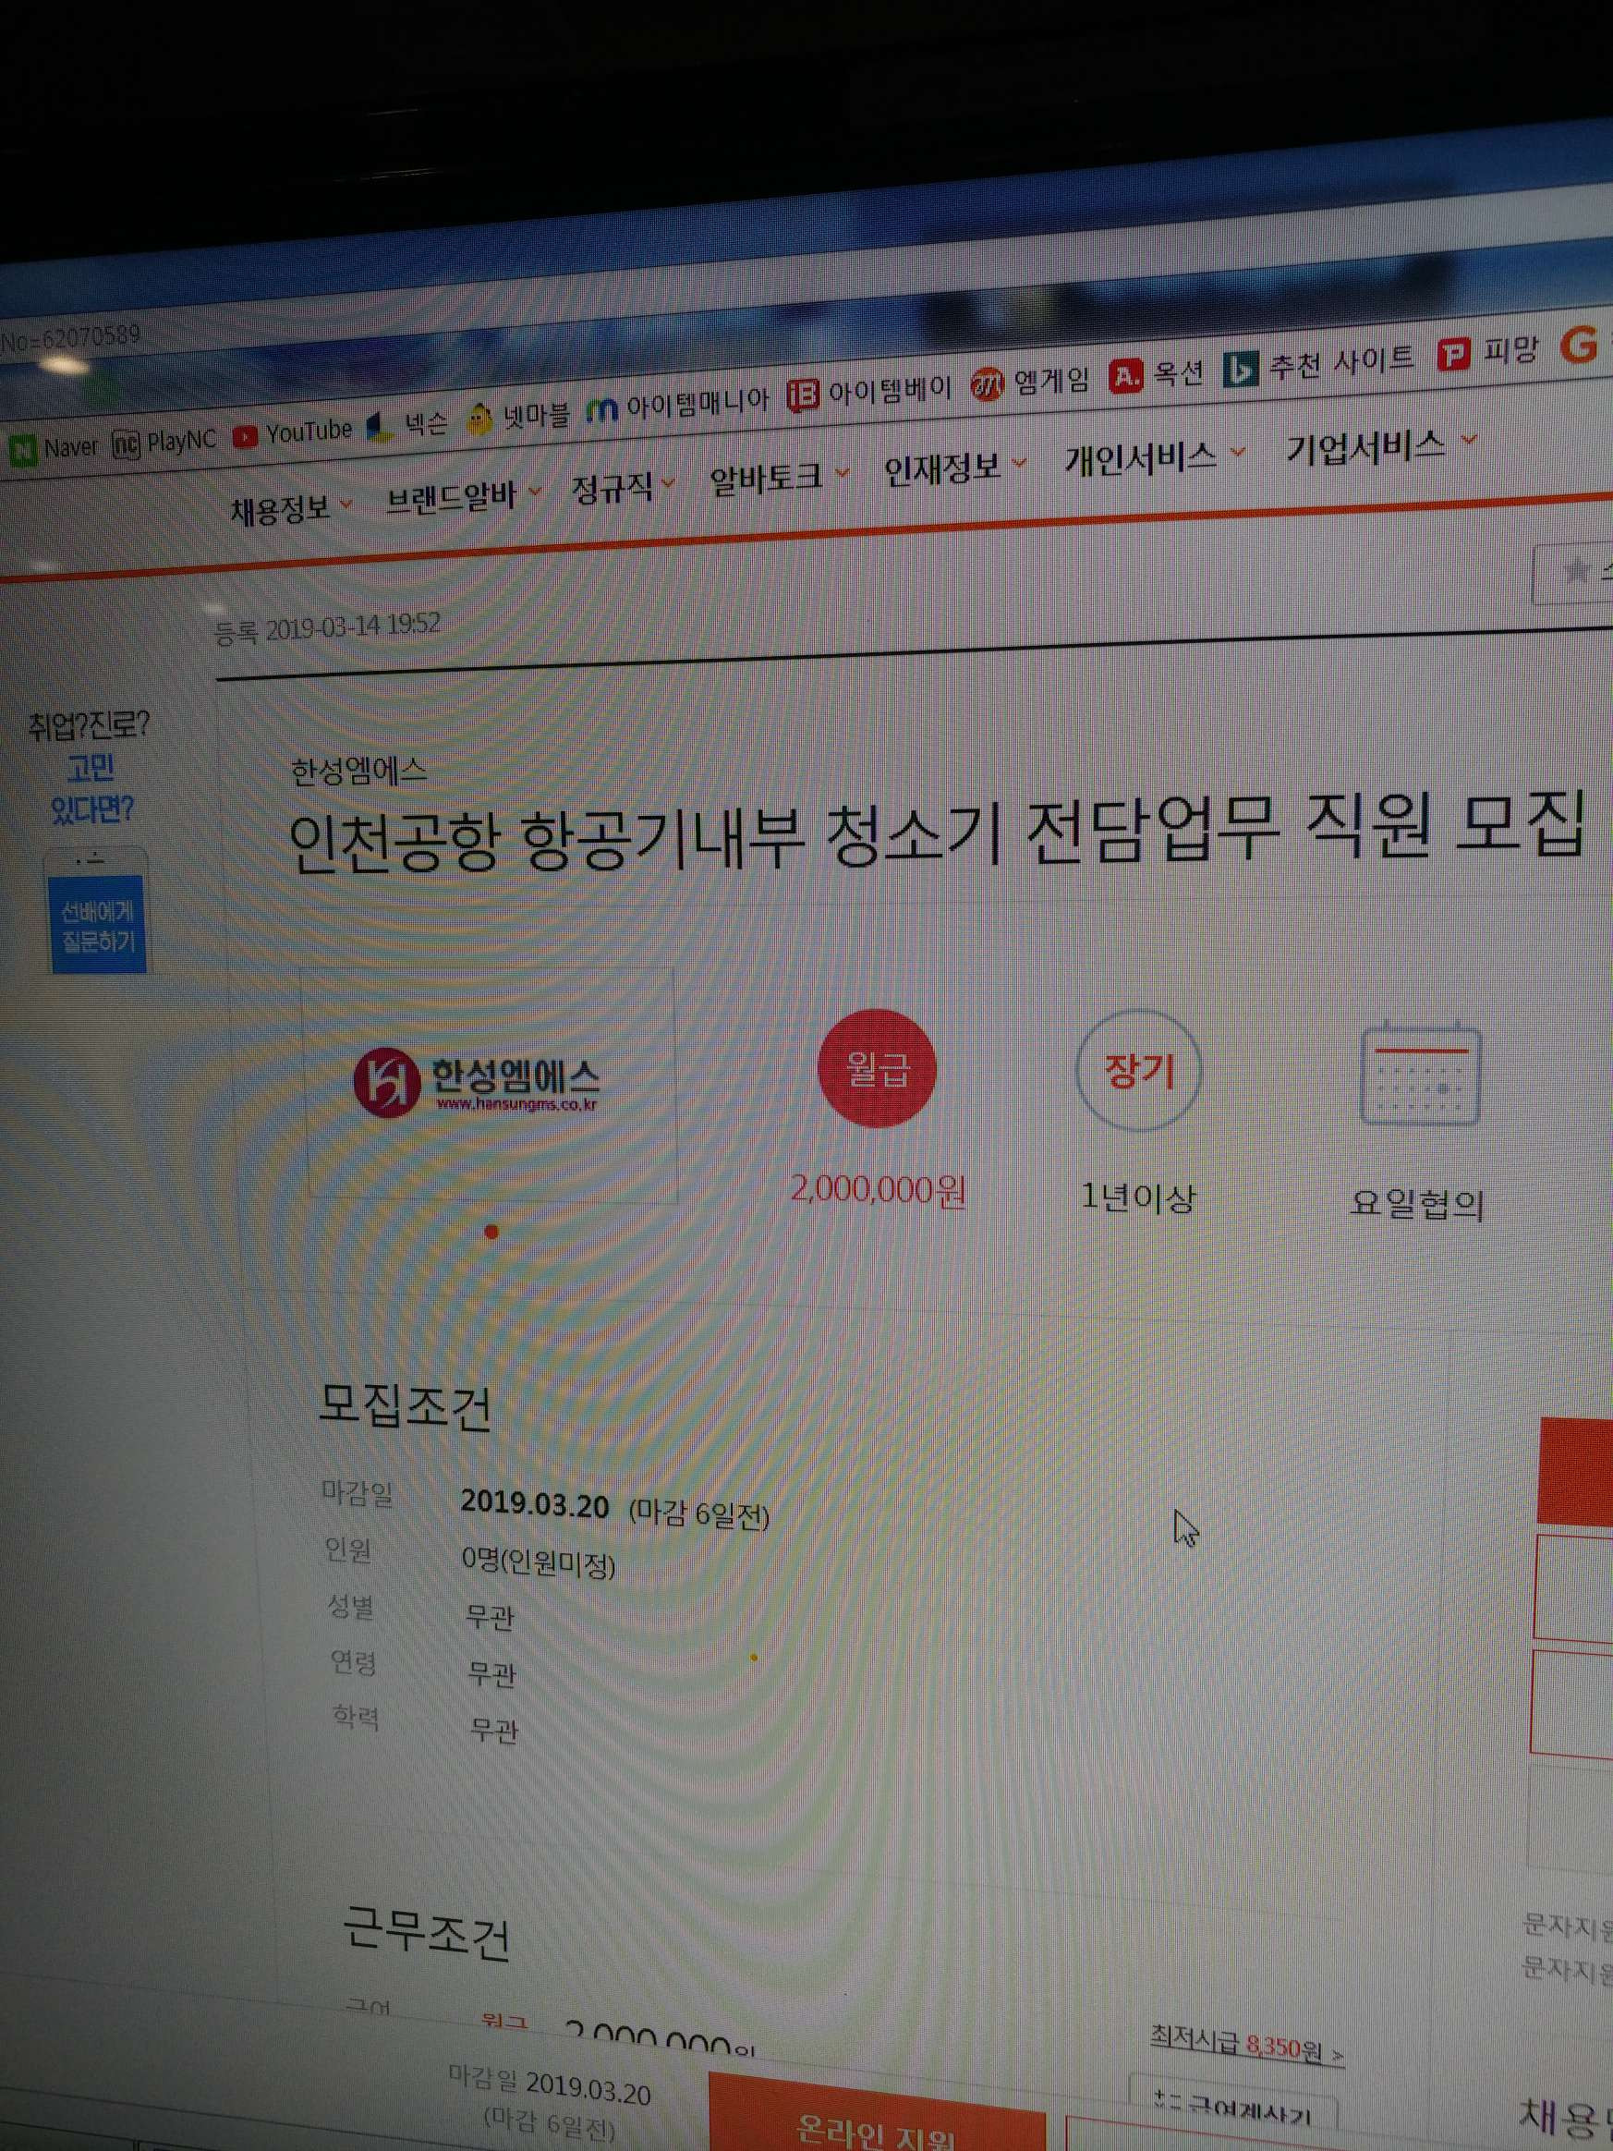This screenshot has width=1613, height=2151.
Task: Open the 넥슨 bookmark
Action: (x=406, y=424)
